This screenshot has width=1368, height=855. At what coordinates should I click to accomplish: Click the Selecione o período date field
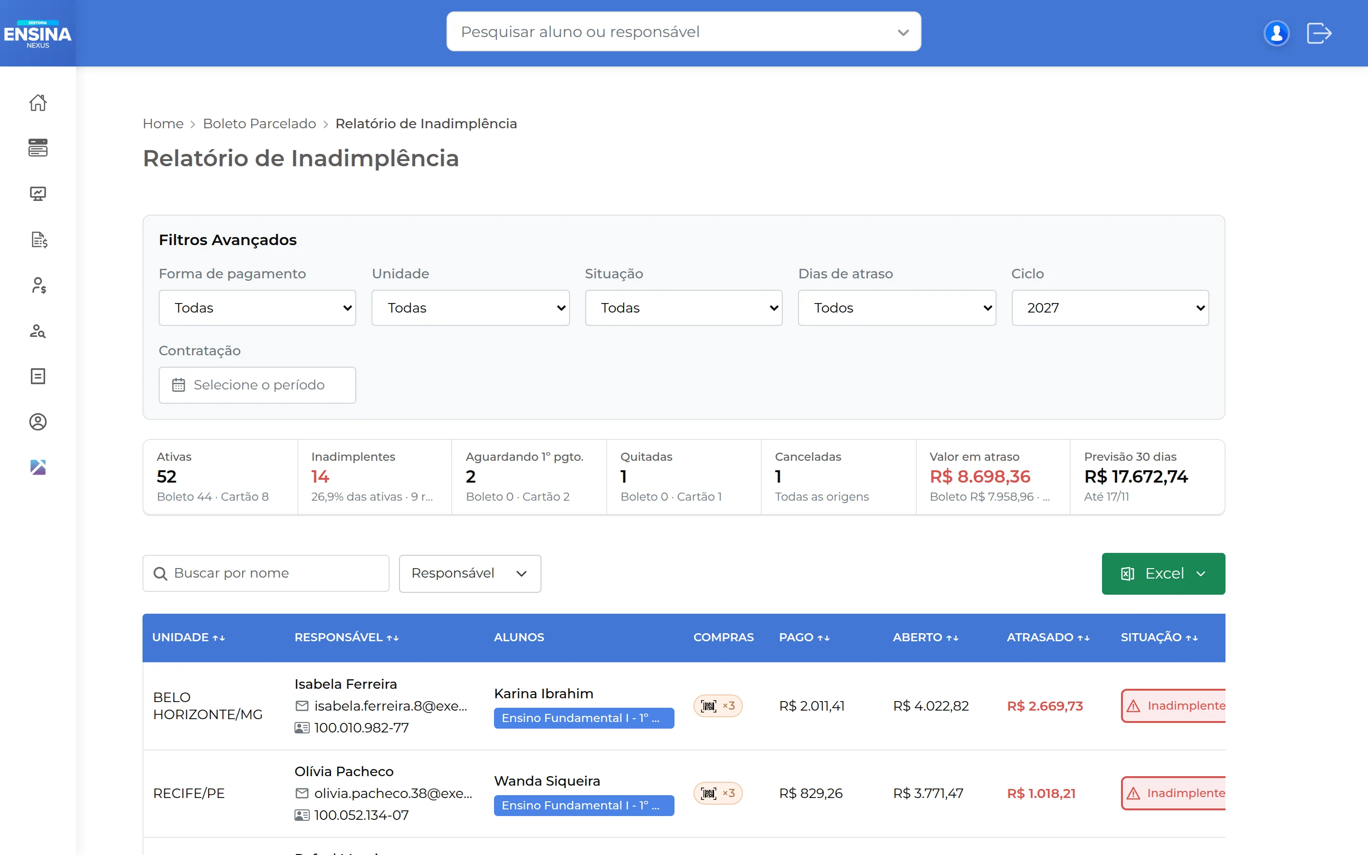tap(257, 385)
